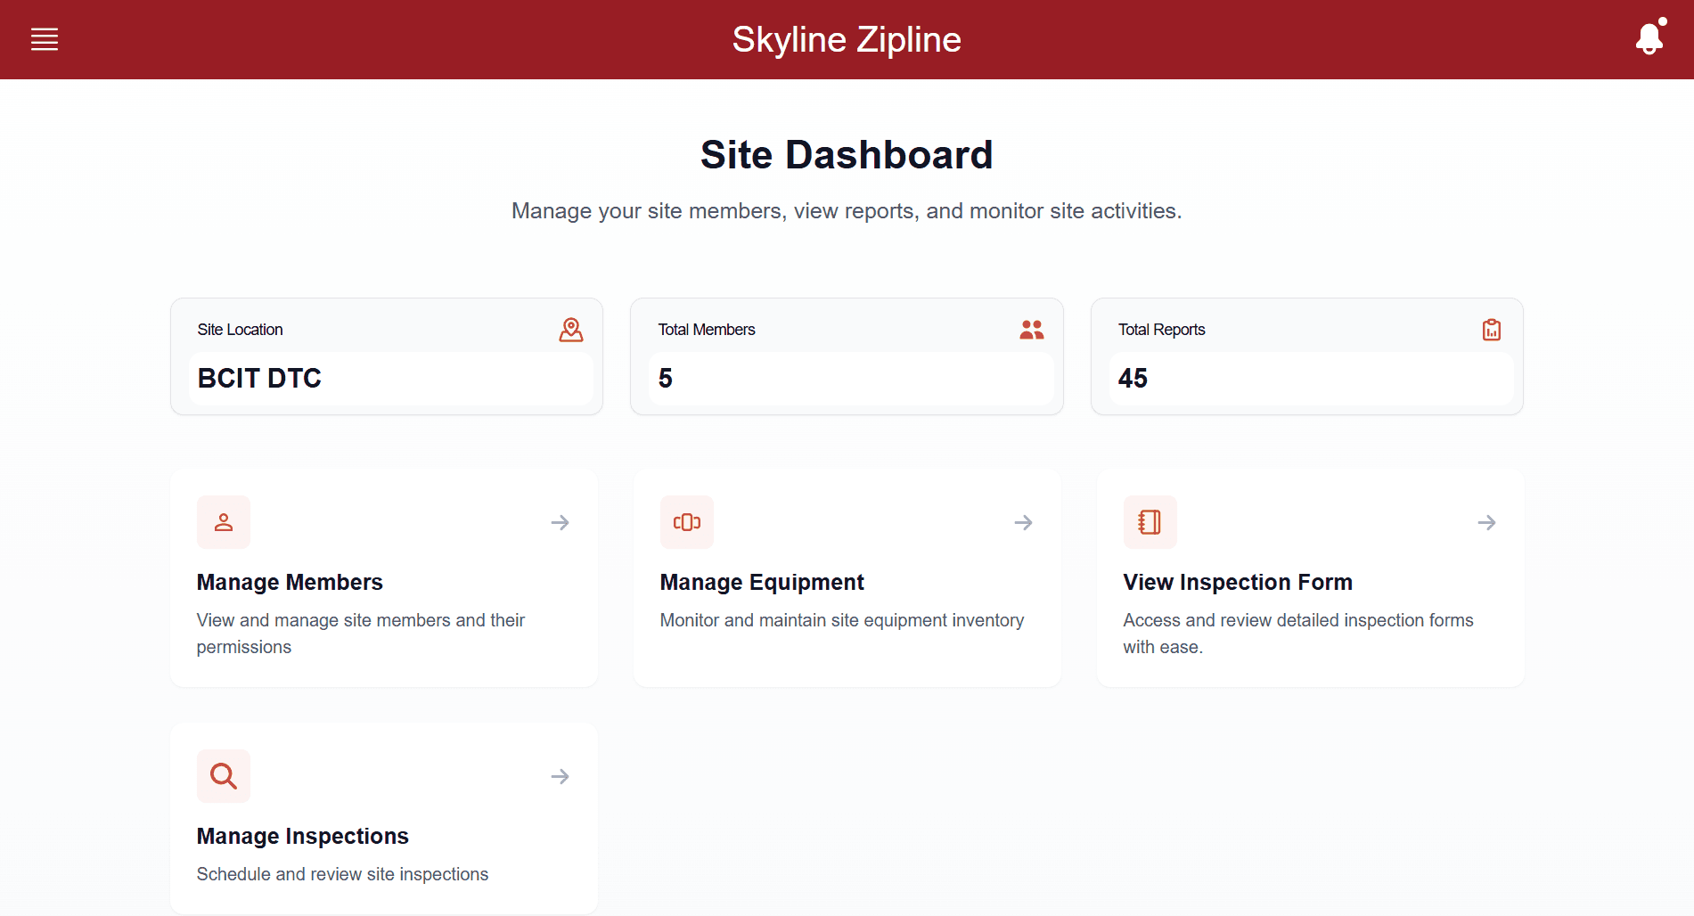The width and height of the screenshot is (1694, 916).
Task: Click the arrow on View Inspection Form card
Action: click(x=1486, y=522)
